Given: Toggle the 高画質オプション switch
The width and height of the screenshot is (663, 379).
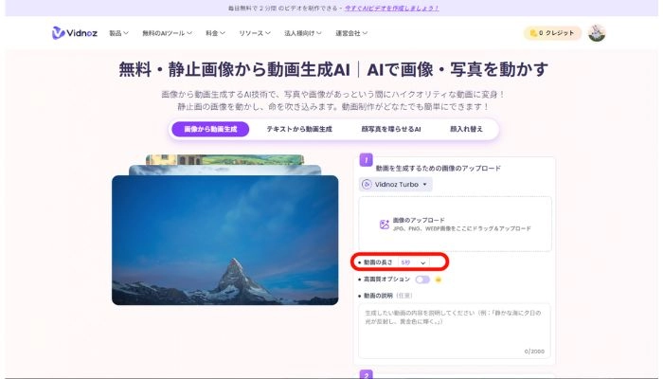Looking at the screenshot, I should pos(422,280).
